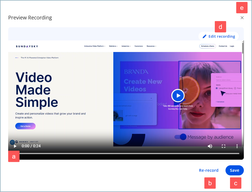Viewport: 252px width, 192px height.
Task: Open the video in fullscreen mode
Action: tap(224, 146)
